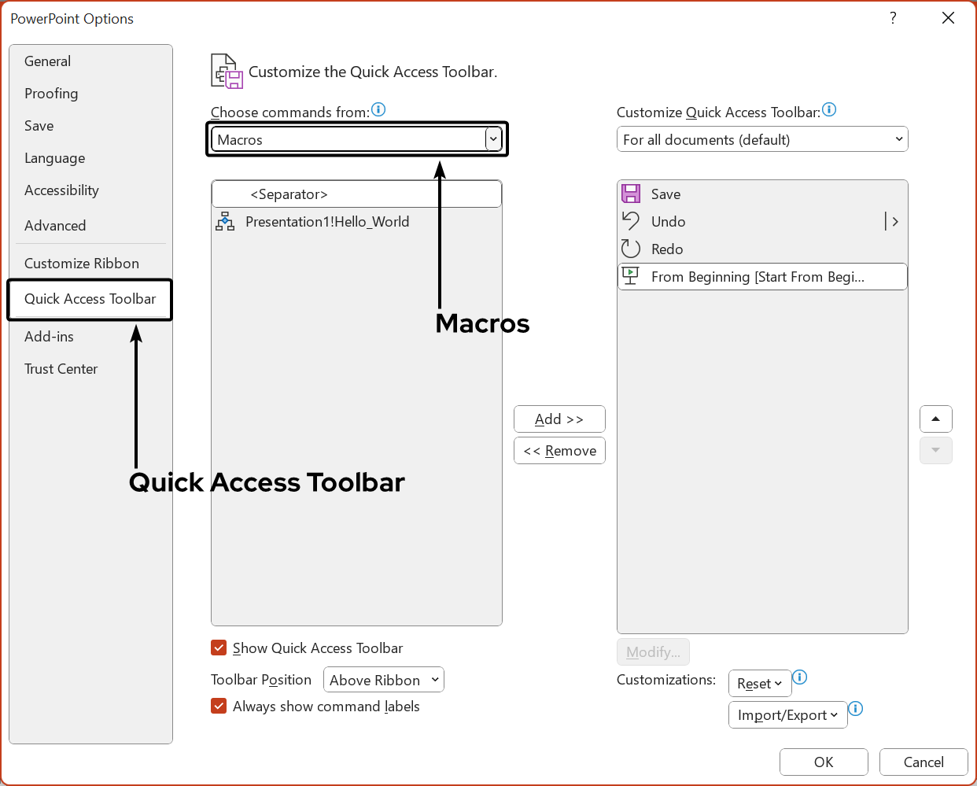
Task: Click the Move Up arrow button
Action: coord(935,419)
